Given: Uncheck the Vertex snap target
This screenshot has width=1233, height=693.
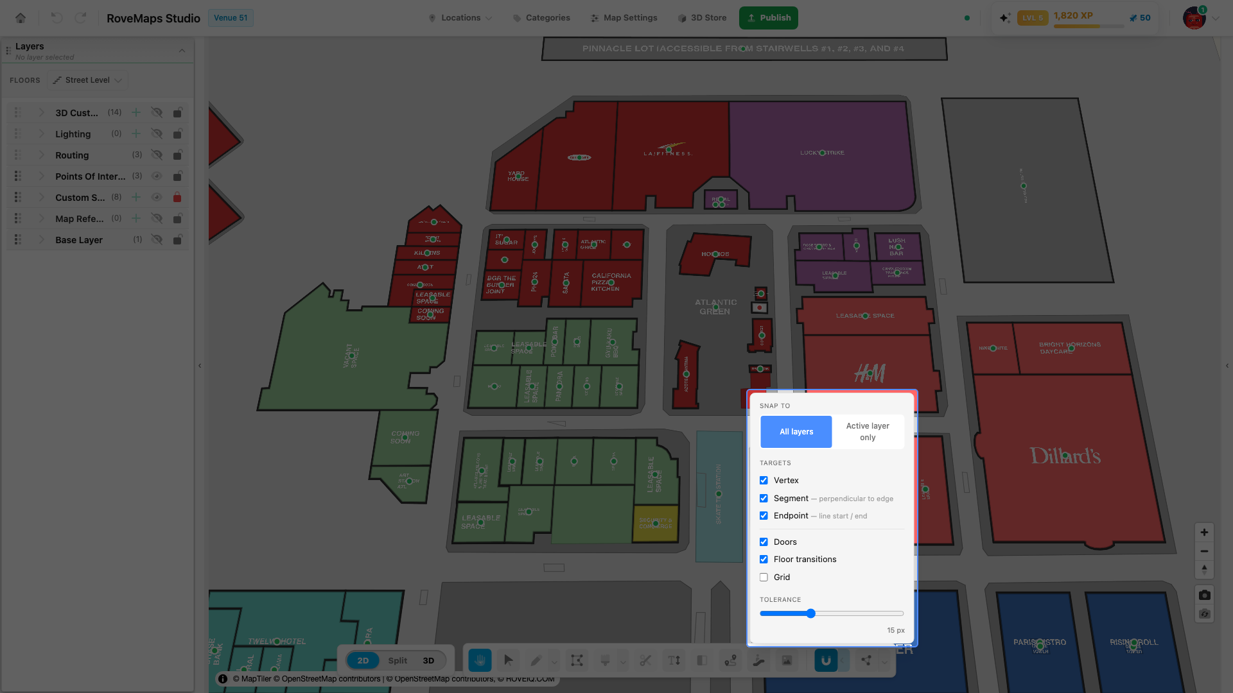Looking at the screenshot, I should pyautogui.click(x=764, y=480).
